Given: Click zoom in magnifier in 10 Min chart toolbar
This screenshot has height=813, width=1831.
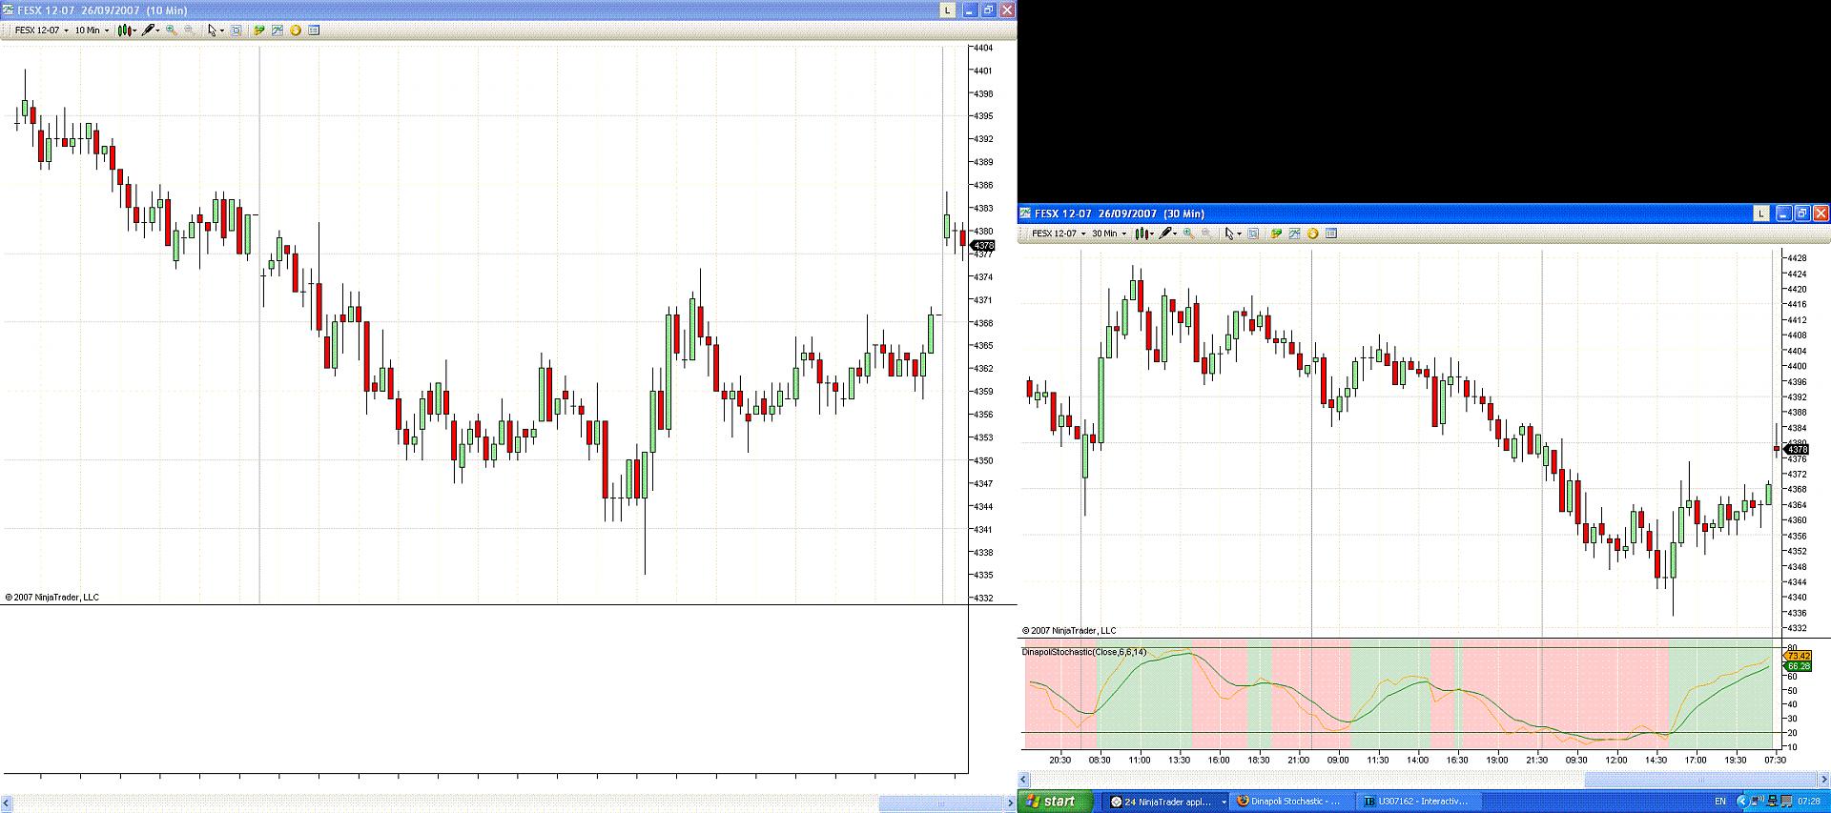Looking at the screenshot, I should click(x=172, y=30).
